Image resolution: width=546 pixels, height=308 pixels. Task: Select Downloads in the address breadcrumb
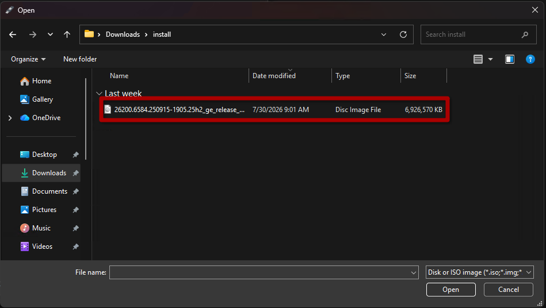pos(123,34)
